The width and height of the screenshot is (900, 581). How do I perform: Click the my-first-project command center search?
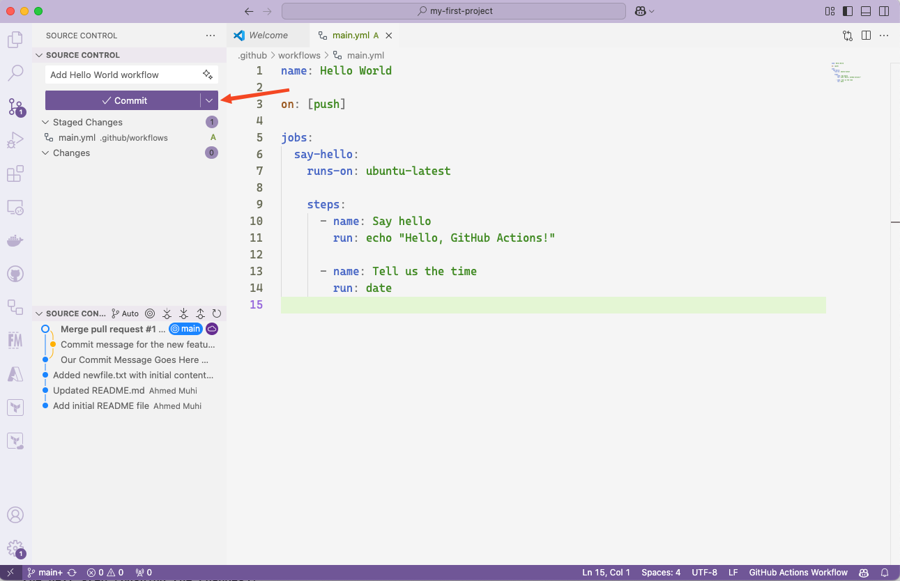454,11
